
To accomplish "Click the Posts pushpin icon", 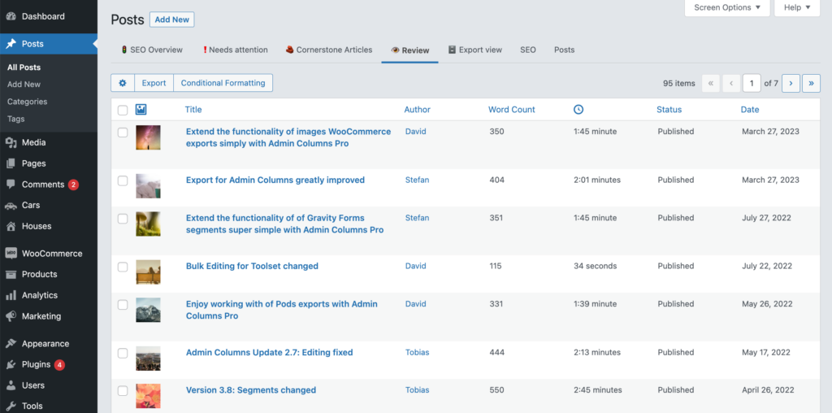I will pos(11,44).
